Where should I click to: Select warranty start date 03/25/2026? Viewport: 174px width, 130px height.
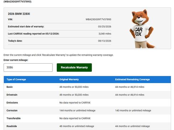click(x=104, y=27)
